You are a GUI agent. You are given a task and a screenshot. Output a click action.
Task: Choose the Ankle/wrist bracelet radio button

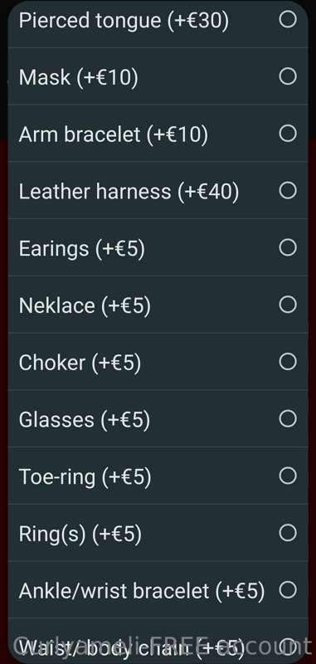288,589
